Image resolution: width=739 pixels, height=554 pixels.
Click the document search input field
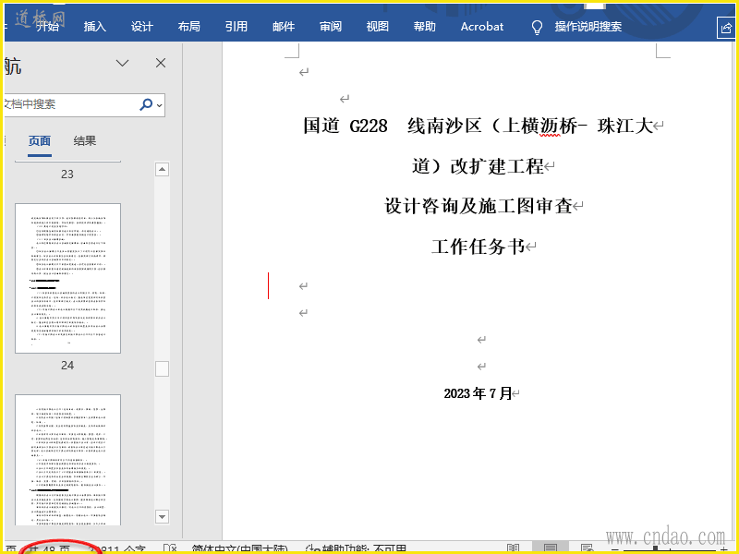(71, 104)
